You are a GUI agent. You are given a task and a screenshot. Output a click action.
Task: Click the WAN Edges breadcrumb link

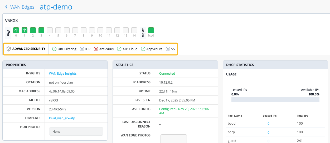(x=23, y=7)
